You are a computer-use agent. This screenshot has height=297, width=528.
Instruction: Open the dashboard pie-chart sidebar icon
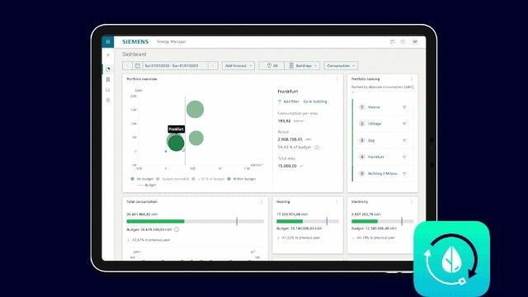click(108, 69)
